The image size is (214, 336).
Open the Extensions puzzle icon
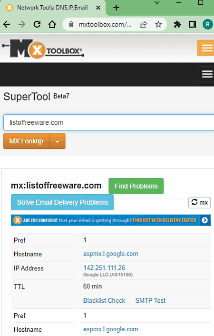pos(177,24)
